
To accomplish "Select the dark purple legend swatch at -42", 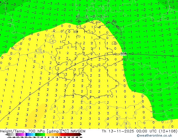I will [17, 134].
